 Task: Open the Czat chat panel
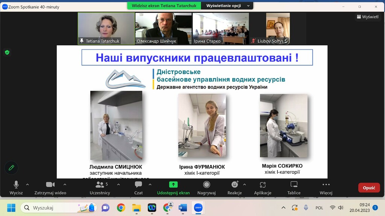138,188
